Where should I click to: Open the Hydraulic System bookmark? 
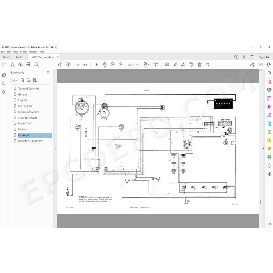pyautogui.click(x=28, y=112)
